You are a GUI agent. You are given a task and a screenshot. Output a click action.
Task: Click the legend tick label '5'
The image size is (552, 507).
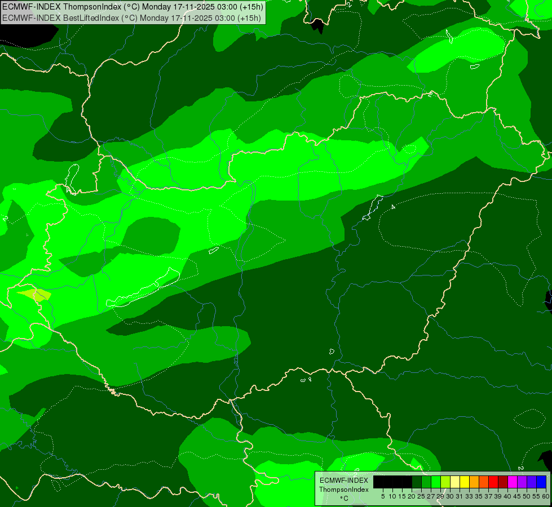(383, 496)
